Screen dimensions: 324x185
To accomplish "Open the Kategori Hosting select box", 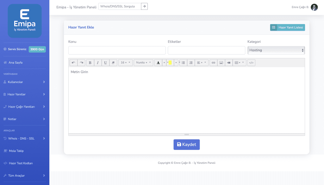I will tap(276, 50).
